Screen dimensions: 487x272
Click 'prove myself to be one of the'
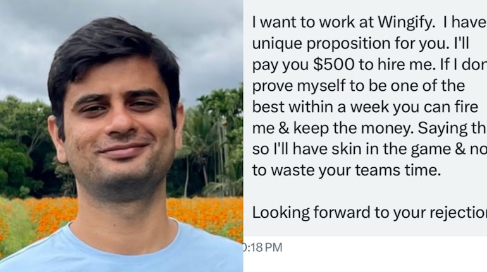click(x=359, y=86)
